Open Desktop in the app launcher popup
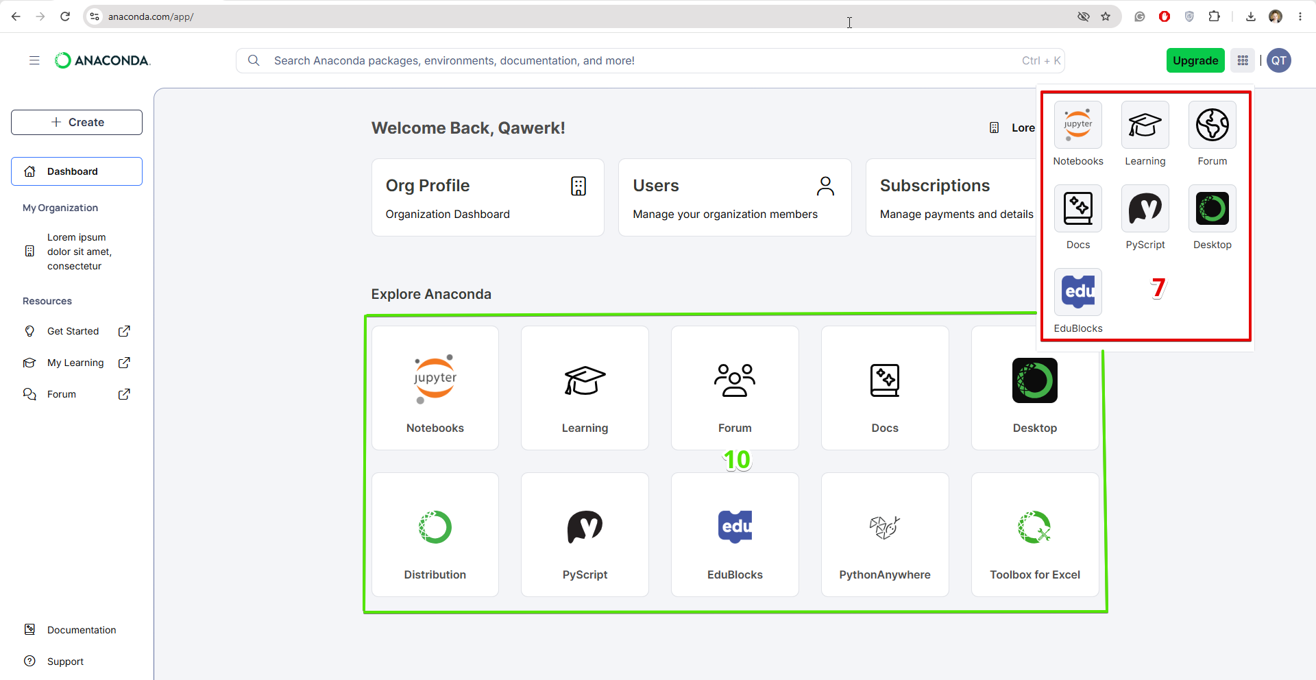Viewport: 1316px width, 680px height. pyautogui.click(x=1213, y=218)
